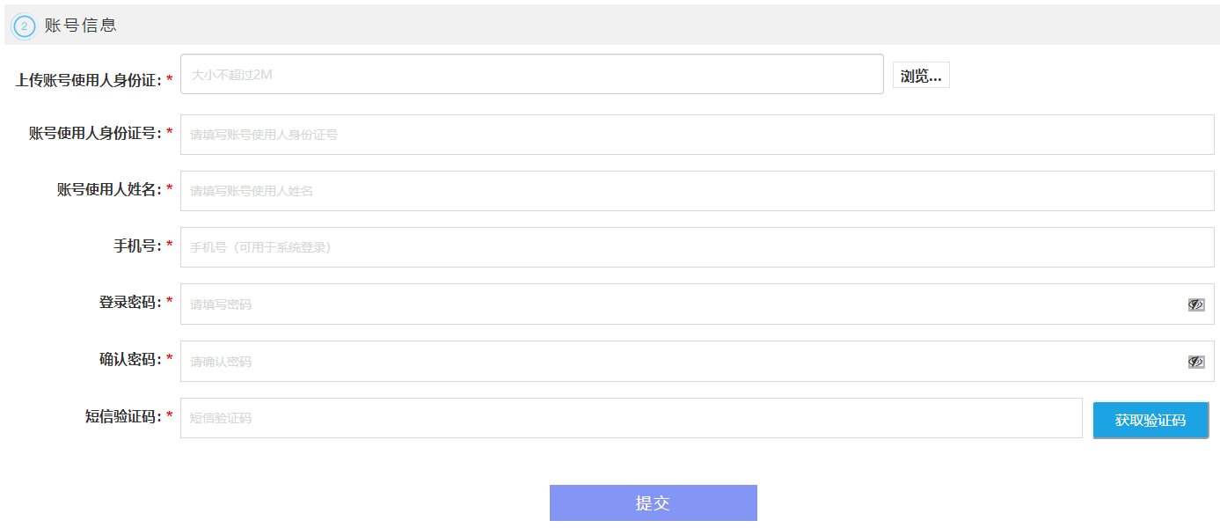Viewport: 1220px width, 528px height.
Task: Focus the 登录密码 password field
Action: tap(683, 304)
